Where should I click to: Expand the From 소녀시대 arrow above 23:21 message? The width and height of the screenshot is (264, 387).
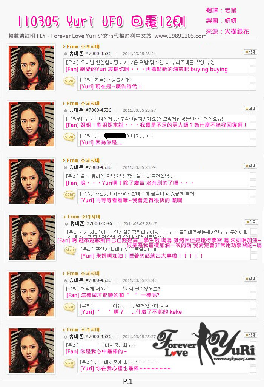point(64,46)
